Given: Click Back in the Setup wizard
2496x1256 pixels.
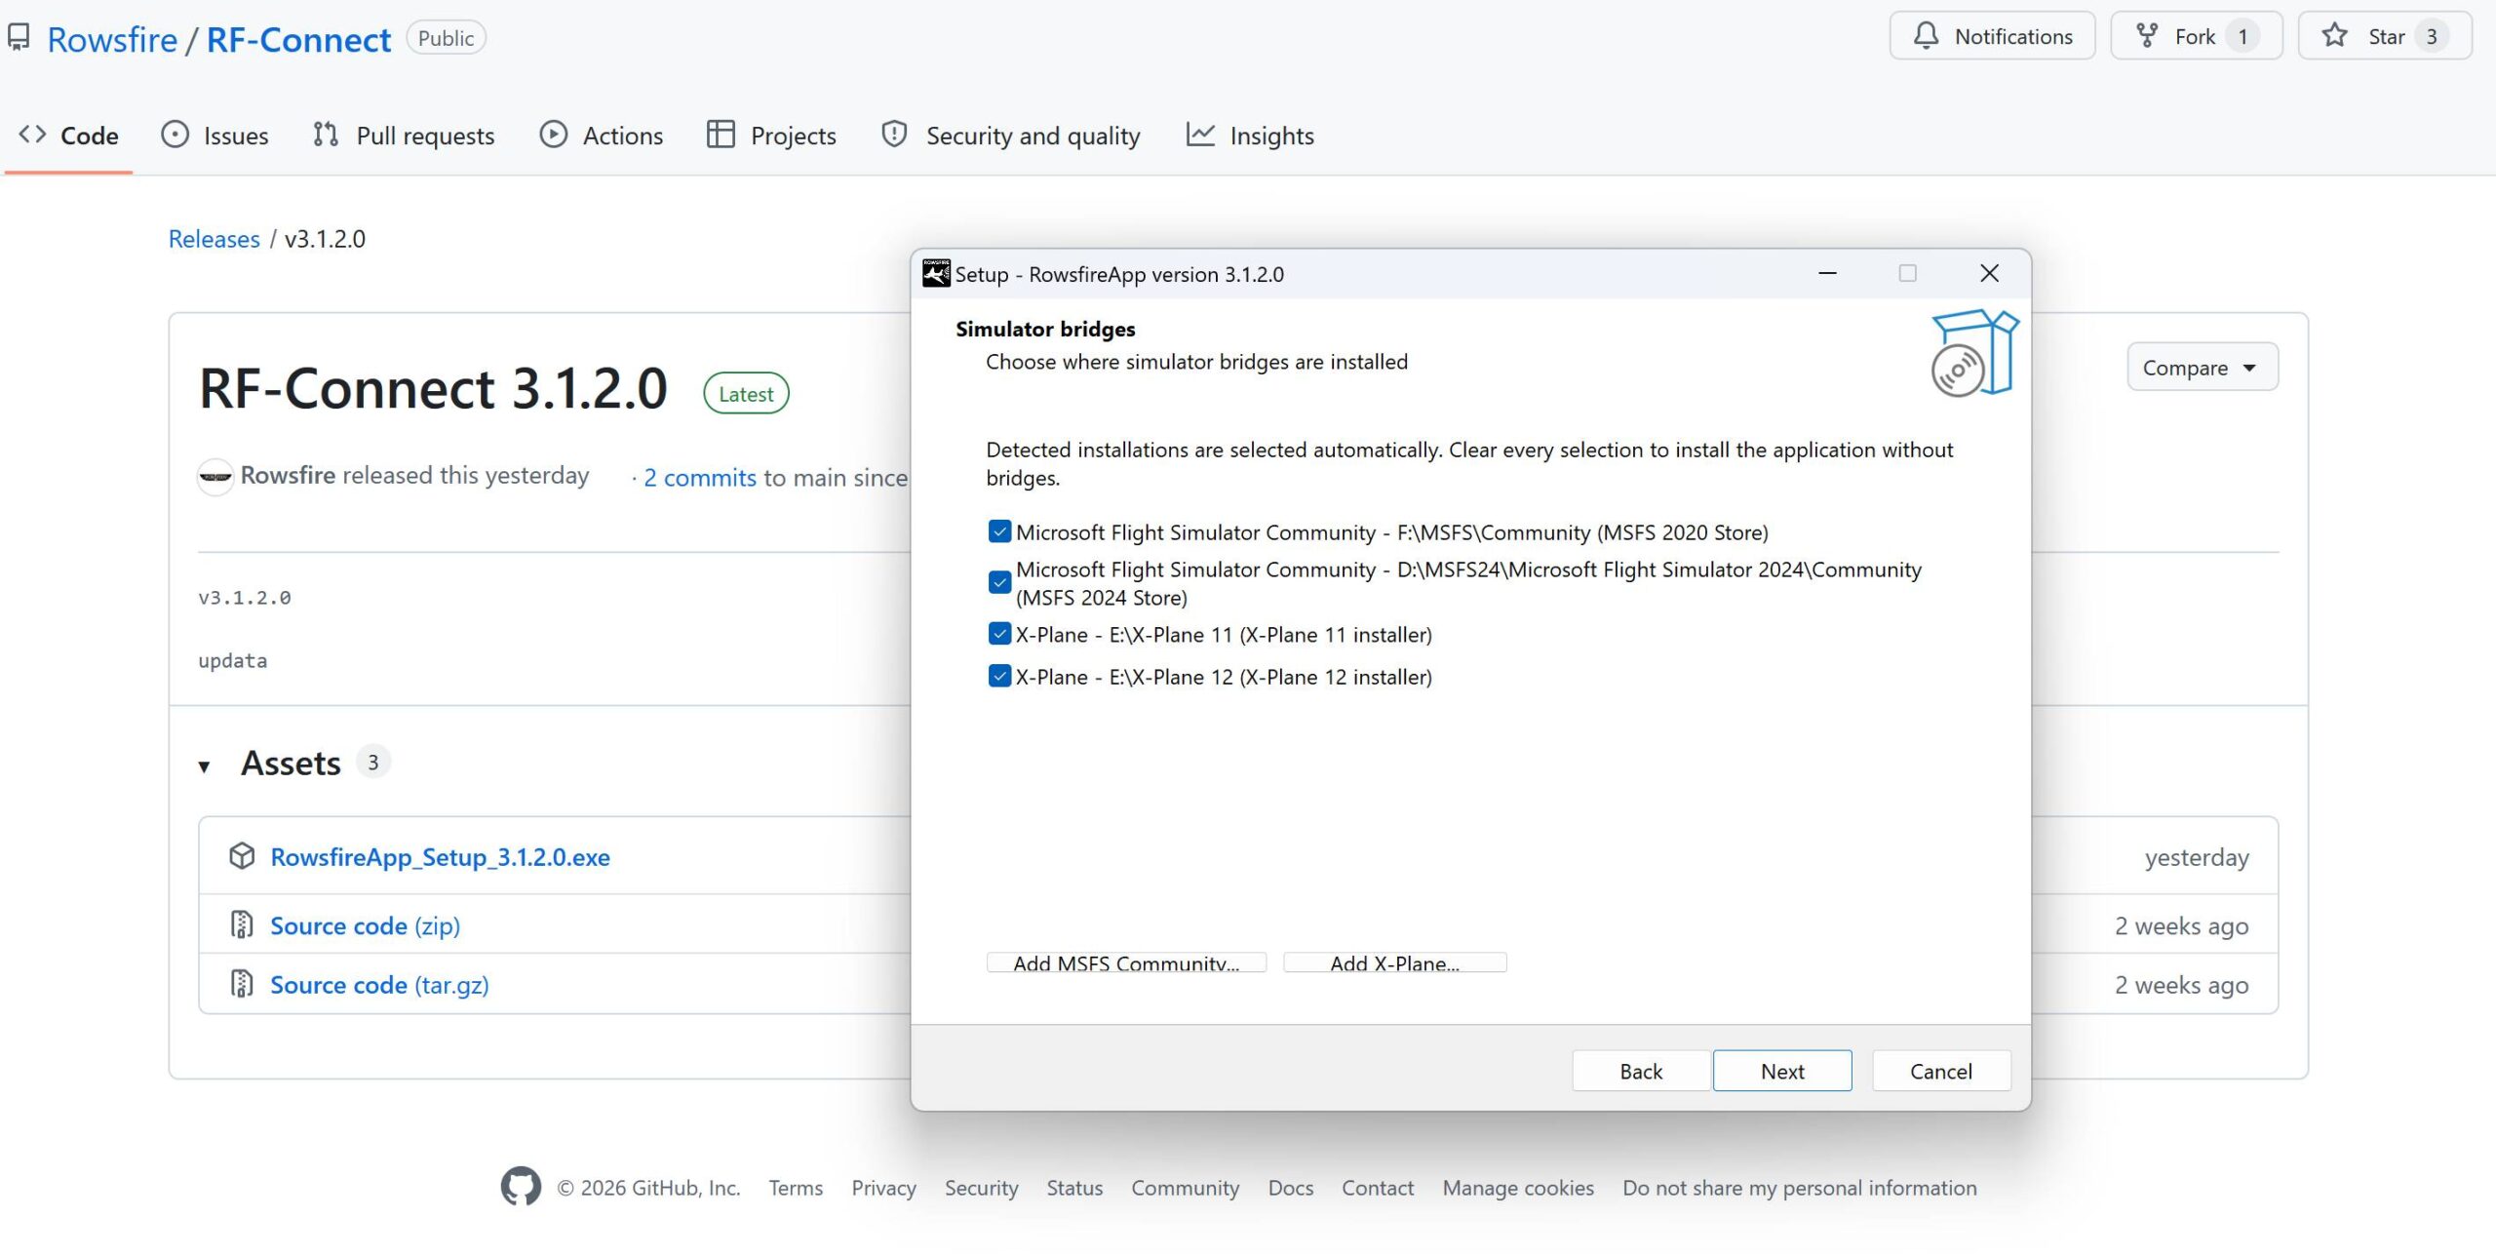Looking at the screenshot, I should click(x=1641, y=1071).
